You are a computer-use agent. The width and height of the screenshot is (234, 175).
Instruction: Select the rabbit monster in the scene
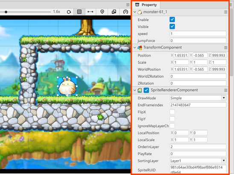(67, 86)
